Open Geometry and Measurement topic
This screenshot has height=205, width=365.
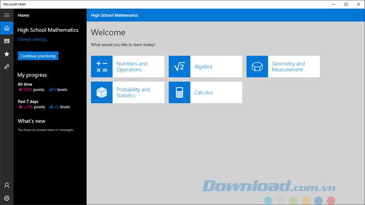(283, 67)
